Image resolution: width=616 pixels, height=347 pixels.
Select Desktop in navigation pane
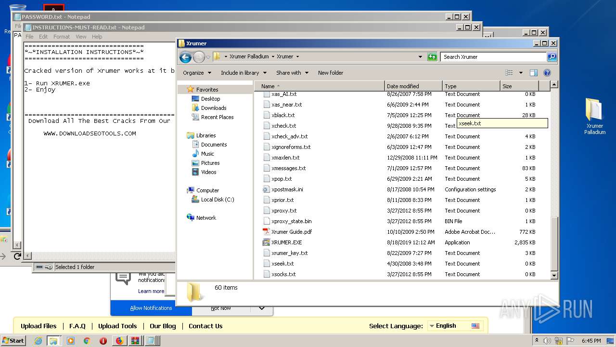pos(210,99)
